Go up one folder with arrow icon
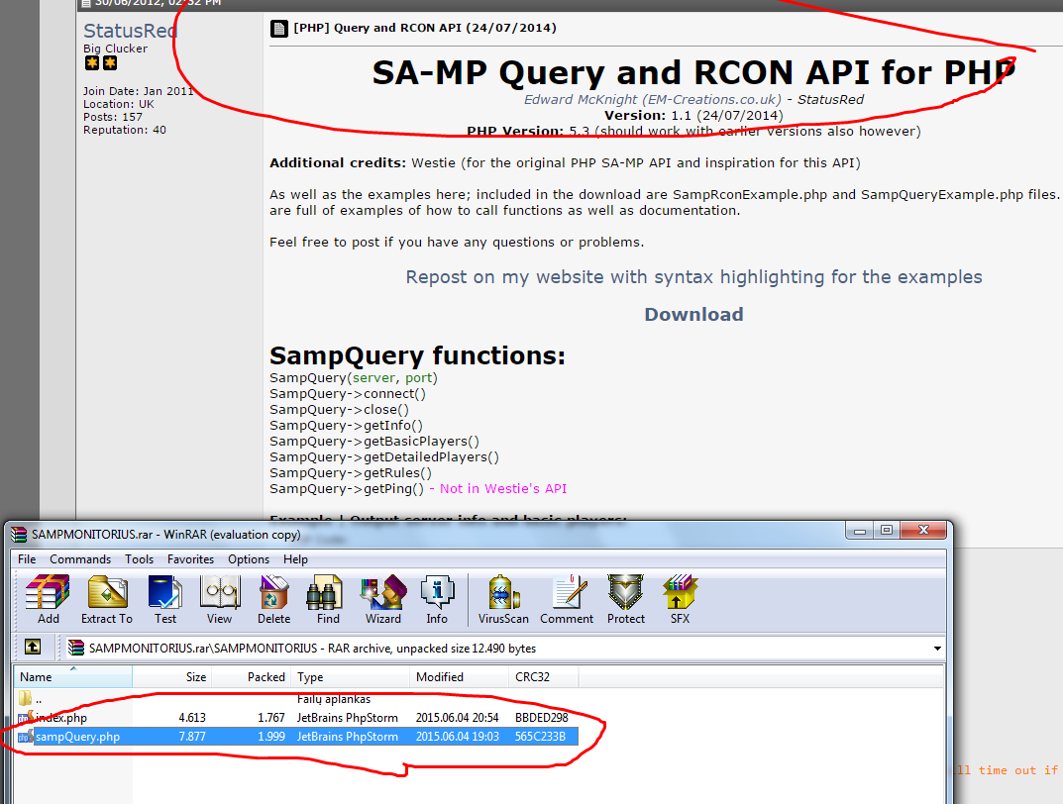Image resolution: width=1063 pixels, height=804 pixels. pyautogui.click(x=33, y=648)
